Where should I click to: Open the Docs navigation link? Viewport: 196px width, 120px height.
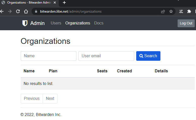(x=99, y=23)
